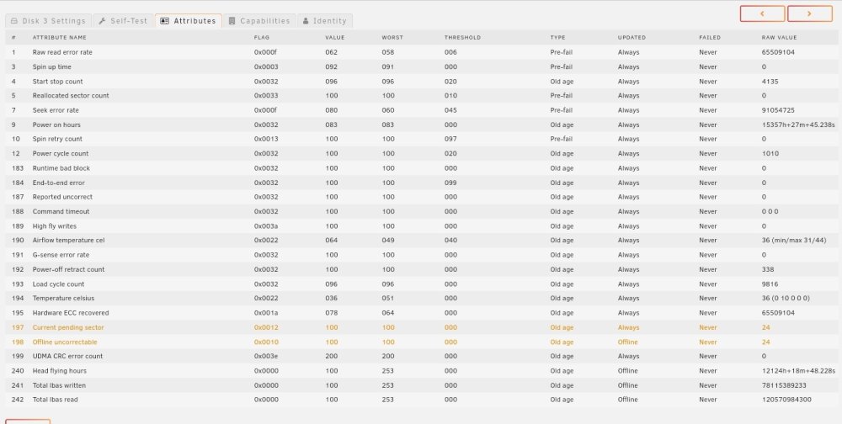Click the FAILED column header

[x=709, y=38]
